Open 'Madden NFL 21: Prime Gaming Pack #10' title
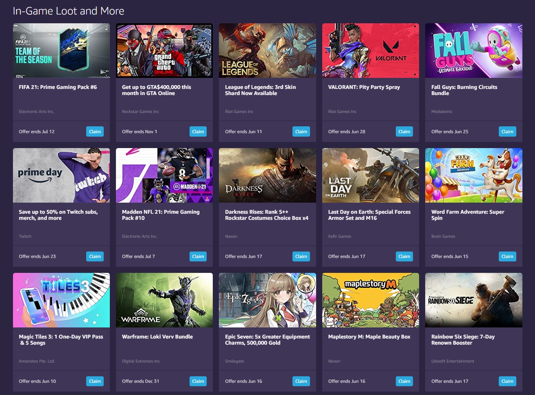This screenshot has height=395, width=535. 161,215
